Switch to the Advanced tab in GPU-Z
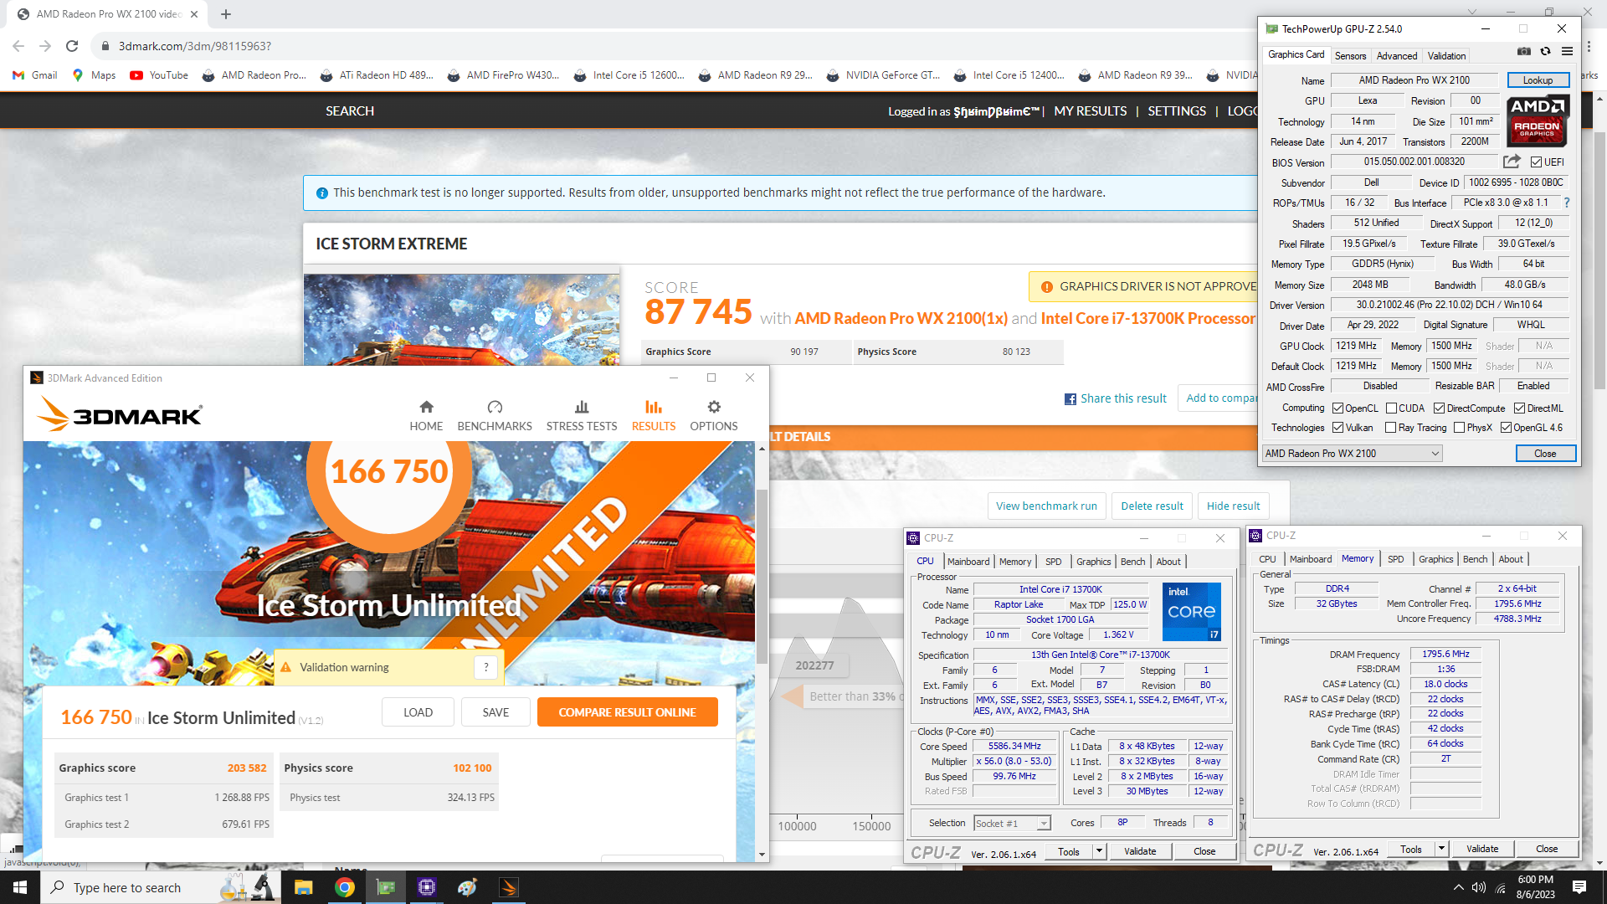 pos(1397,56)
